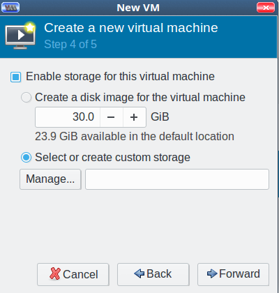Focus the custom storage path text box
This screenshot has width=279, height=293.
point(177,179)
